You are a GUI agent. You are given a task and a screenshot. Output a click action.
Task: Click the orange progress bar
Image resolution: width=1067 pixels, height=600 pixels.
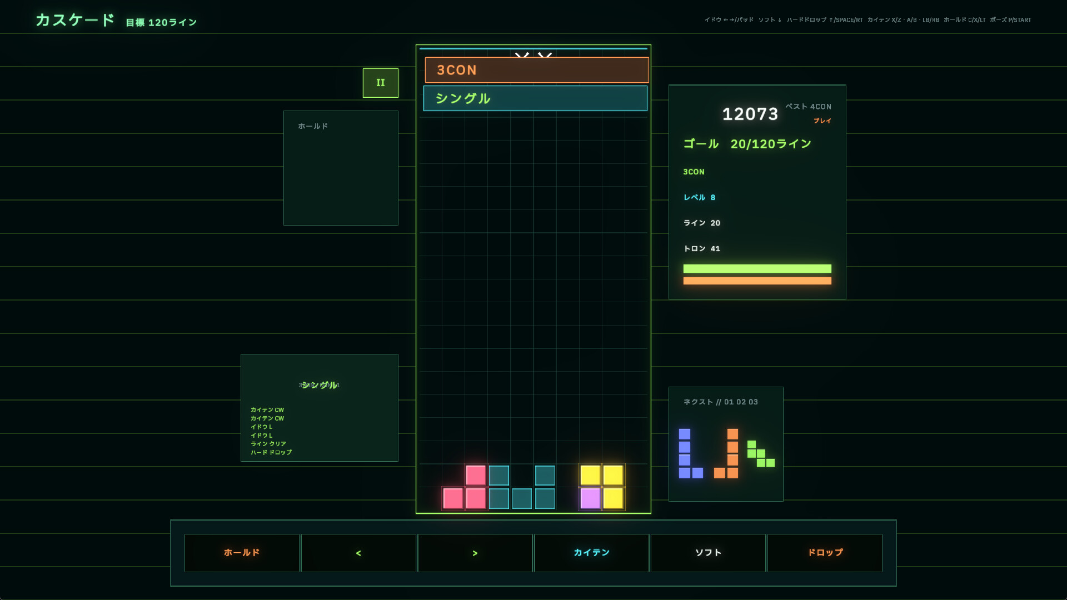[757, 281]
